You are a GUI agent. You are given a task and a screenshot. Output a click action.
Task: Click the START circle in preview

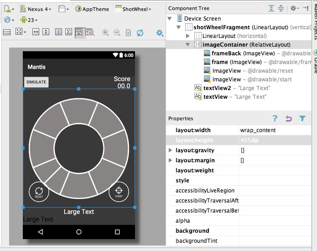(119, 192)
